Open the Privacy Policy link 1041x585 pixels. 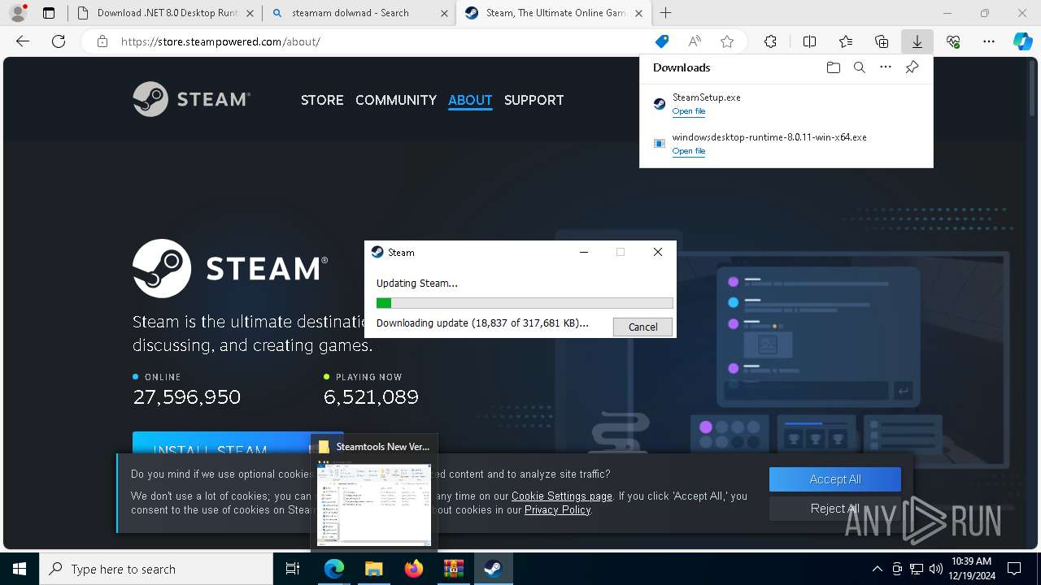[x=558, y=510]
